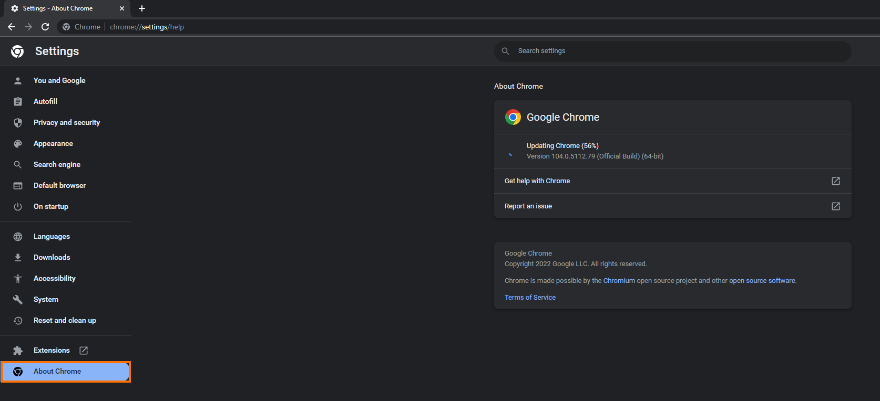Click the Downloads arrow icon
The width and height of the screenshot is (880, 401).
[x=18, y=257]
